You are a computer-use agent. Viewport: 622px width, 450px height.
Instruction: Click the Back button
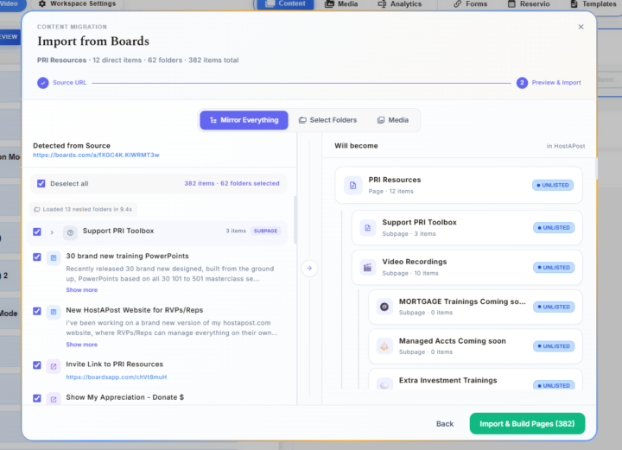(x=445, y=424)
